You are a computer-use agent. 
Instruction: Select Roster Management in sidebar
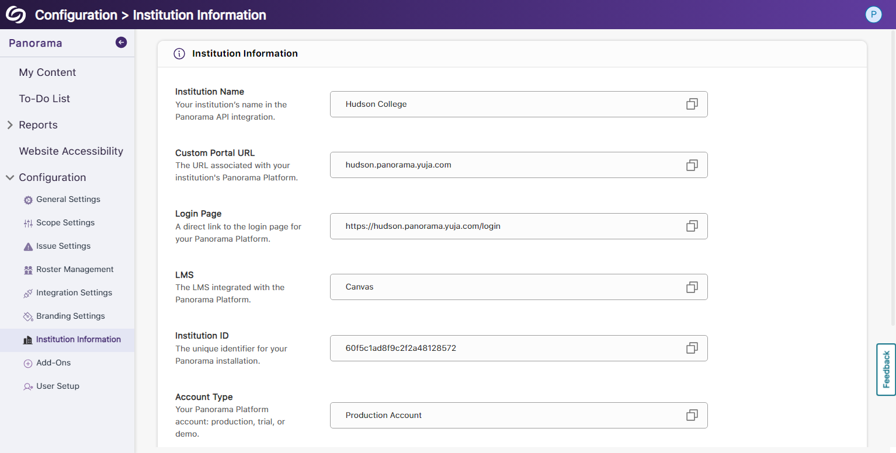pos(75,270)
